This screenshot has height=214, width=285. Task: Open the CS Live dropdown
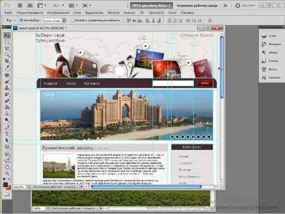245,5
